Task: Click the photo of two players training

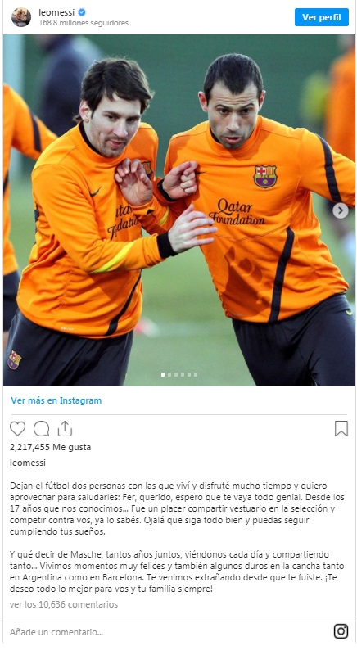Action: [179, 210]
